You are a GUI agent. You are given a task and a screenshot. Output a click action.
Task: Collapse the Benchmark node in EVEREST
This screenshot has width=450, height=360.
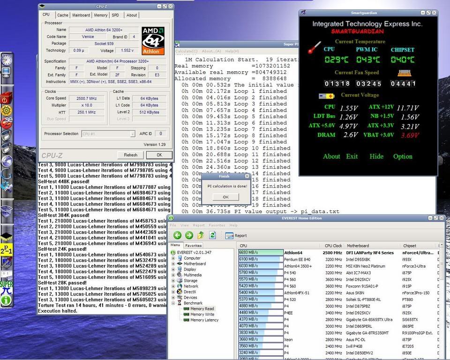point(173,303)
